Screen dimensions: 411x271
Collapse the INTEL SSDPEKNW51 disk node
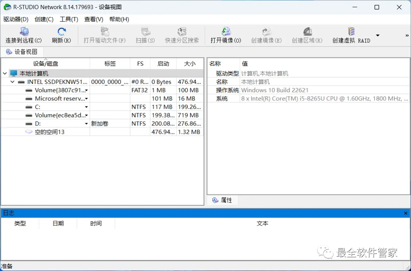[x=12, y=82]
